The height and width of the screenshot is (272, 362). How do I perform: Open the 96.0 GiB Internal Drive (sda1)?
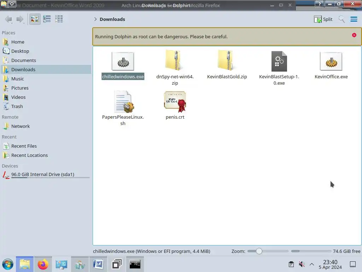[46, 175]
